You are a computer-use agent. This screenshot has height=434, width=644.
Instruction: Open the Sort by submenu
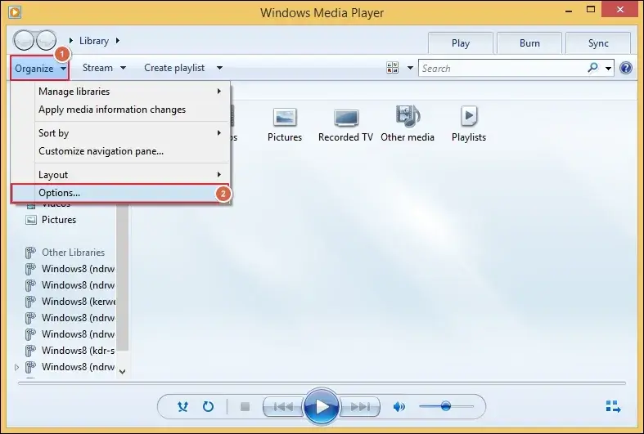tap(130, 133)
